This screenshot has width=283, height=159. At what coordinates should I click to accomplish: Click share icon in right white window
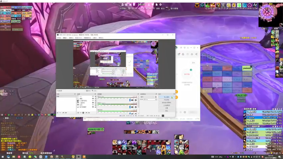pyautogui.click(x=196, y=54)
